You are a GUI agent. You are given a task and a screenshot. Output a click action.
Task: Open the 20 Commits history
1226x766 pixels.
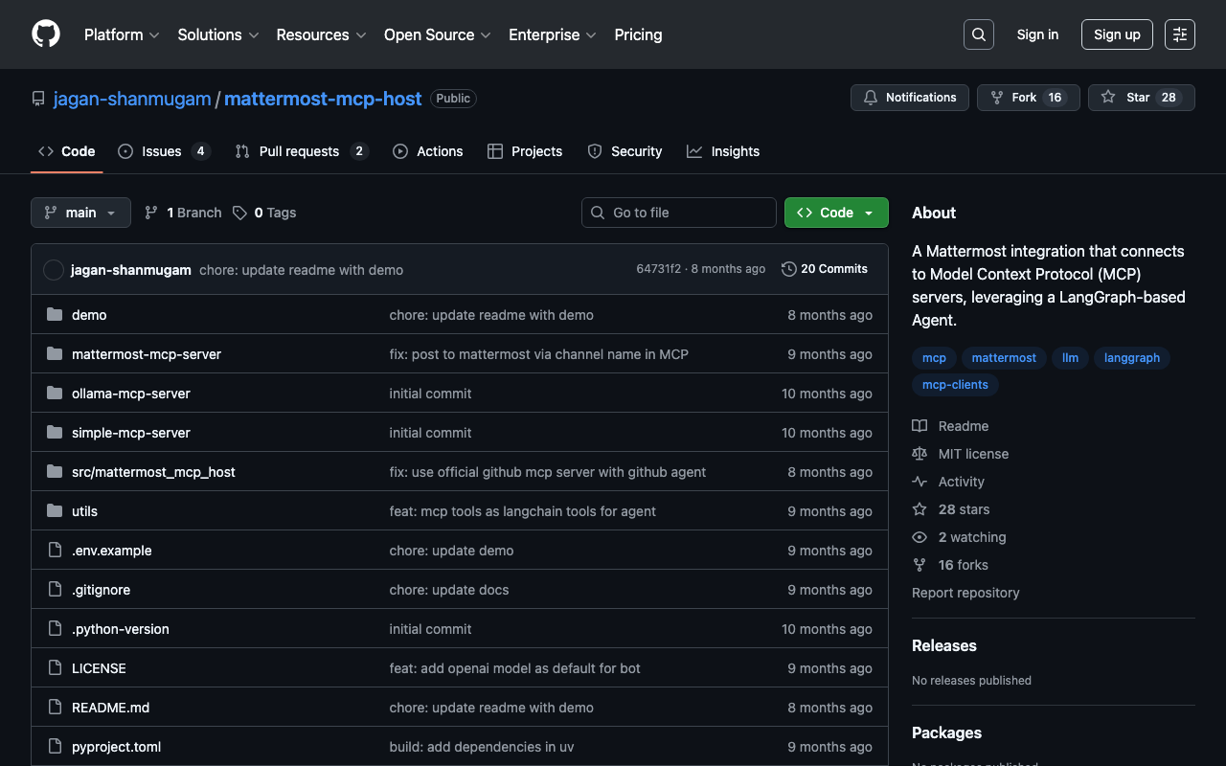pos(824,269)
